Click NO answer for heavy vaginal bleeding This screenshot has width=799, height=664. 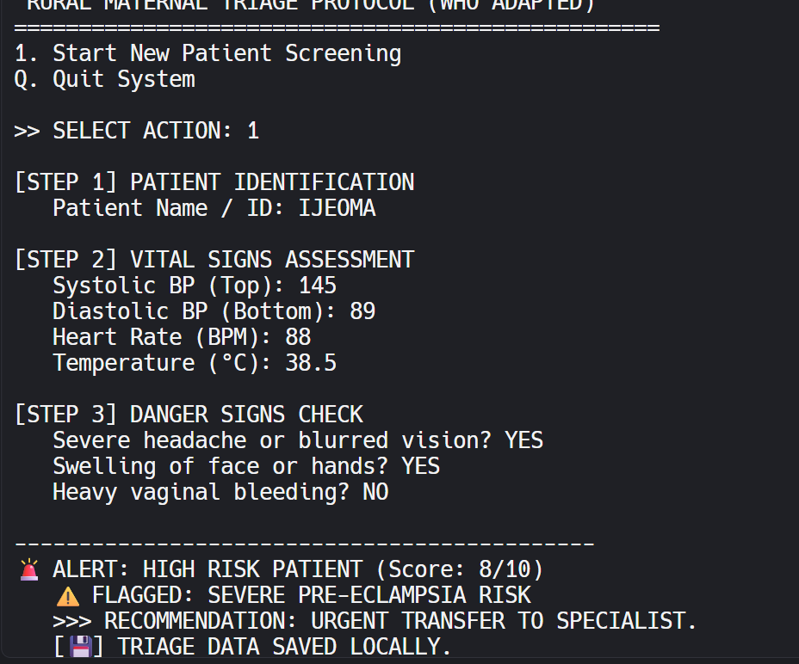375,492
